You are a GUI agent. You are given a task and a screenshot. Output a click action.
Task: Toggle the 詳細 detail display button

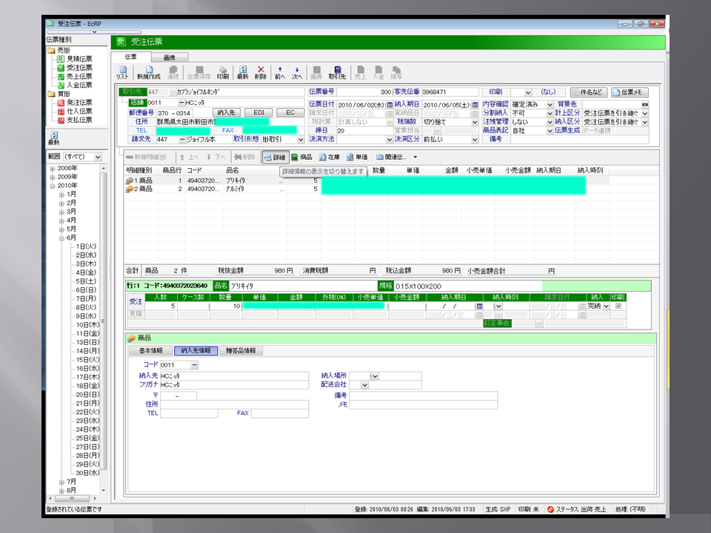pyautogui.click(x=274, y=157)
